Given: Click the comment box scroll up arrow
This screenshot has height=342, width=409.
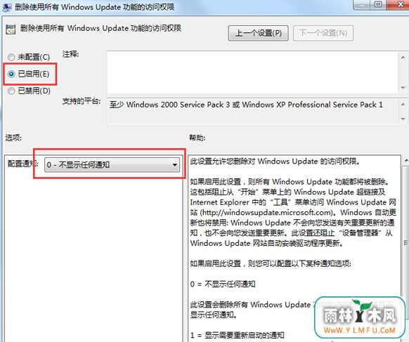Looking at the screenshot, I should click(x=403, y=57).
